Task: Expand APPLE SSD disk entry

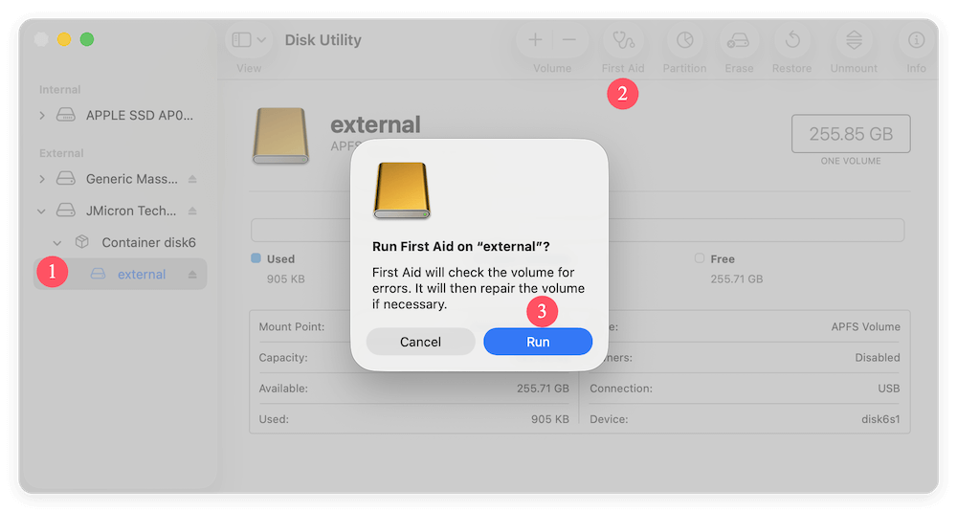Action: pos(41,116)
